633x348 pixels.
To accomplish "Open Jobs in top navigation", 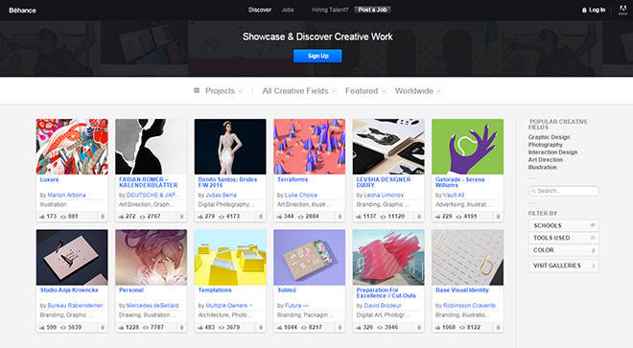I will point(288,10).
